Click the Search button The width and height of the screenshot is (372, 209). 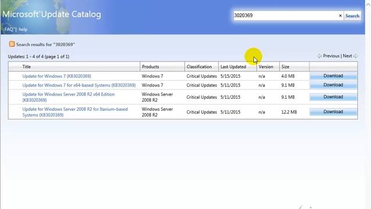pos(352,16)
